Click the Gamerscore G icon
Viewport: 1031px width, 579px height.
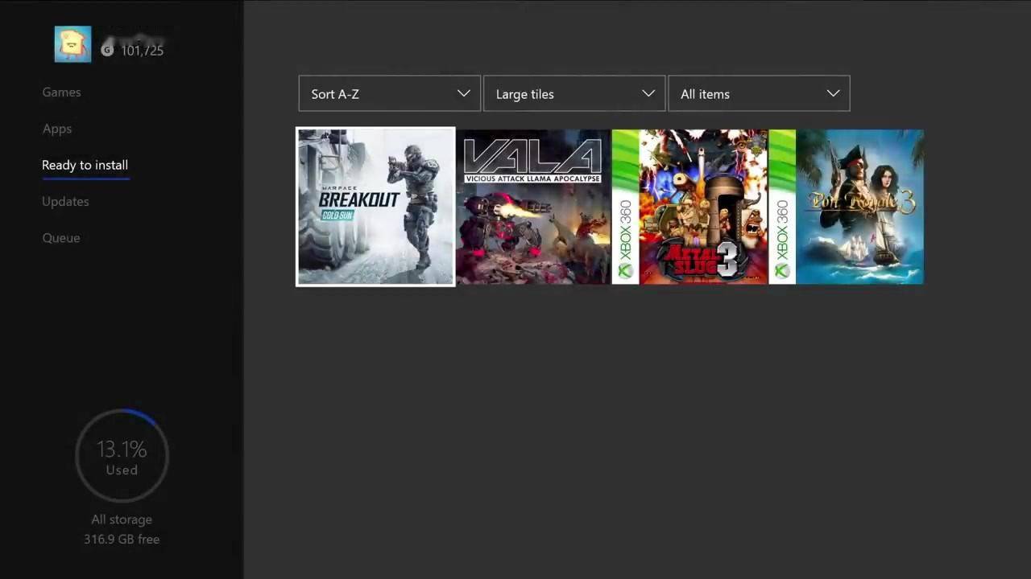(108, 51)
